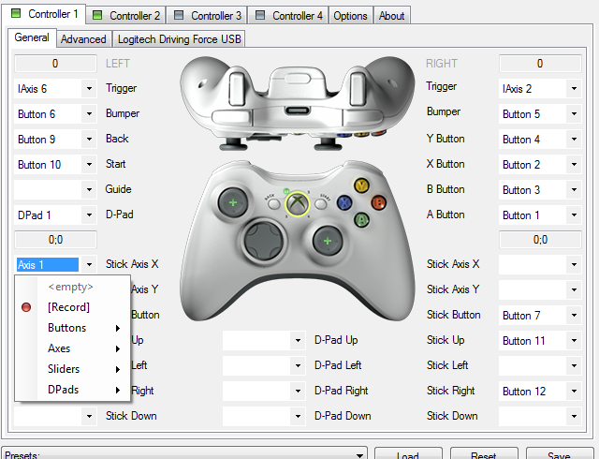
Task: Click the Load button
Action: point(408,453)
